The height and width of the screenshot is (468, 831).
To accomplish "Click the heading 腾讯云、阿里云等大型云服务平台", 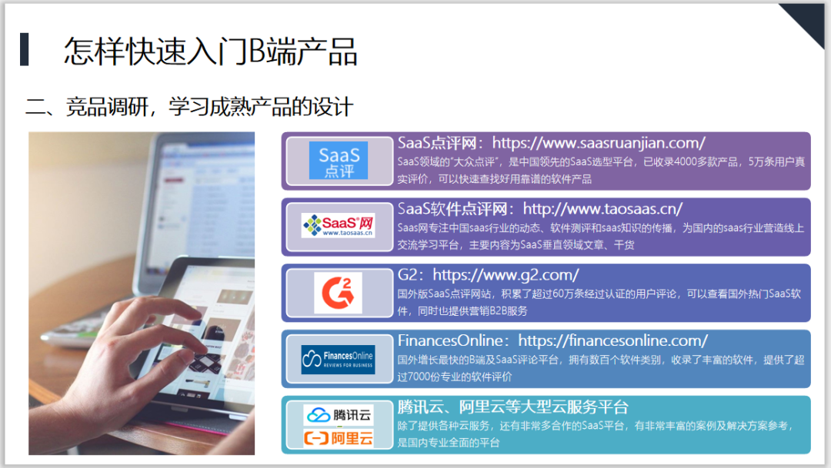I will tap(513, 407).
